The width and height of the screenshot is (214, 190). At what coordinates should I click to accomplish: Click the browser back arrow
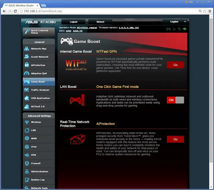[x=4, y=11]
